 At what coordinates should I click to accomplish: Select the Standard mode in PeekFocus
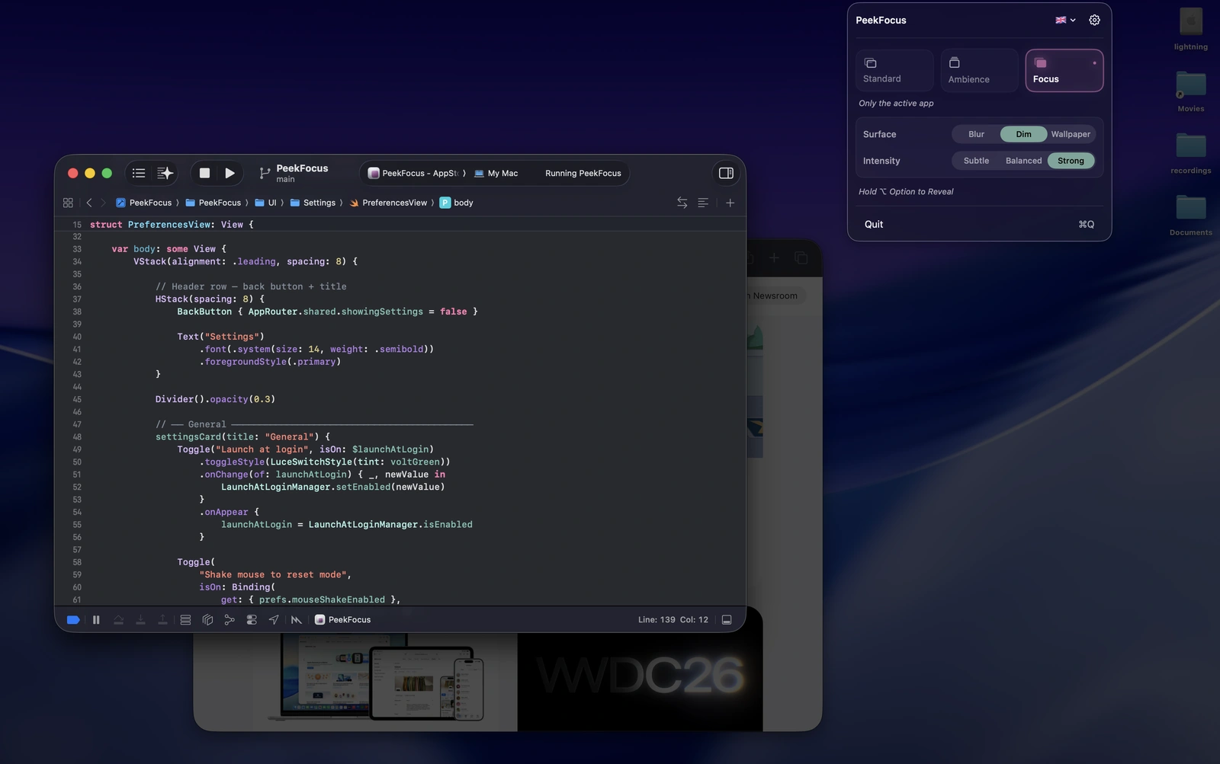894,70
